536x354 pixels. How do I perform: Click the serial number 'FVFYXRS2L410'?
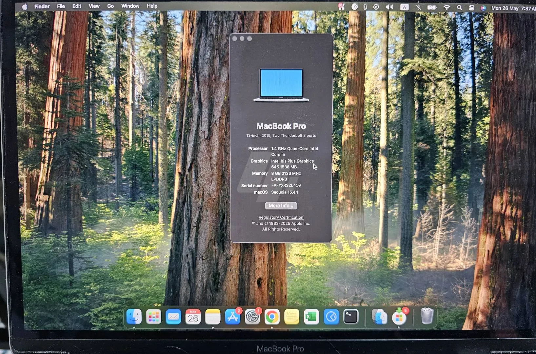(286, 186)
